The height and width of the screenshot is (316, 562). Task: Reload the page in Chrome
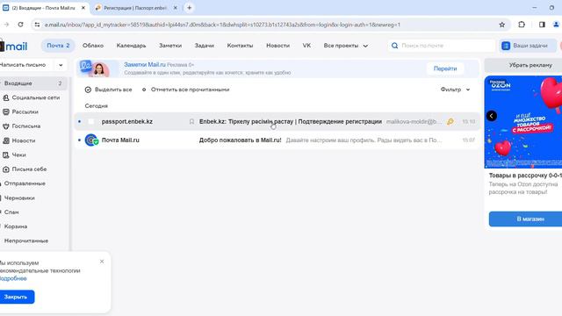pos(20,25)
